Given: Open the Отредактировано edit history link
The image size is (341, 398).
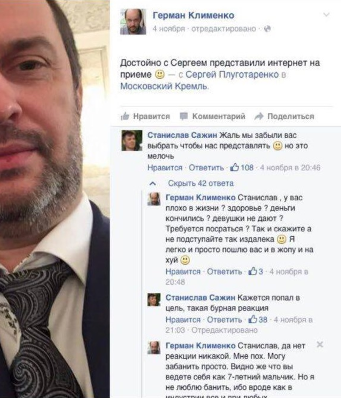Looking at the screenshot, I should tap(224, 330).
